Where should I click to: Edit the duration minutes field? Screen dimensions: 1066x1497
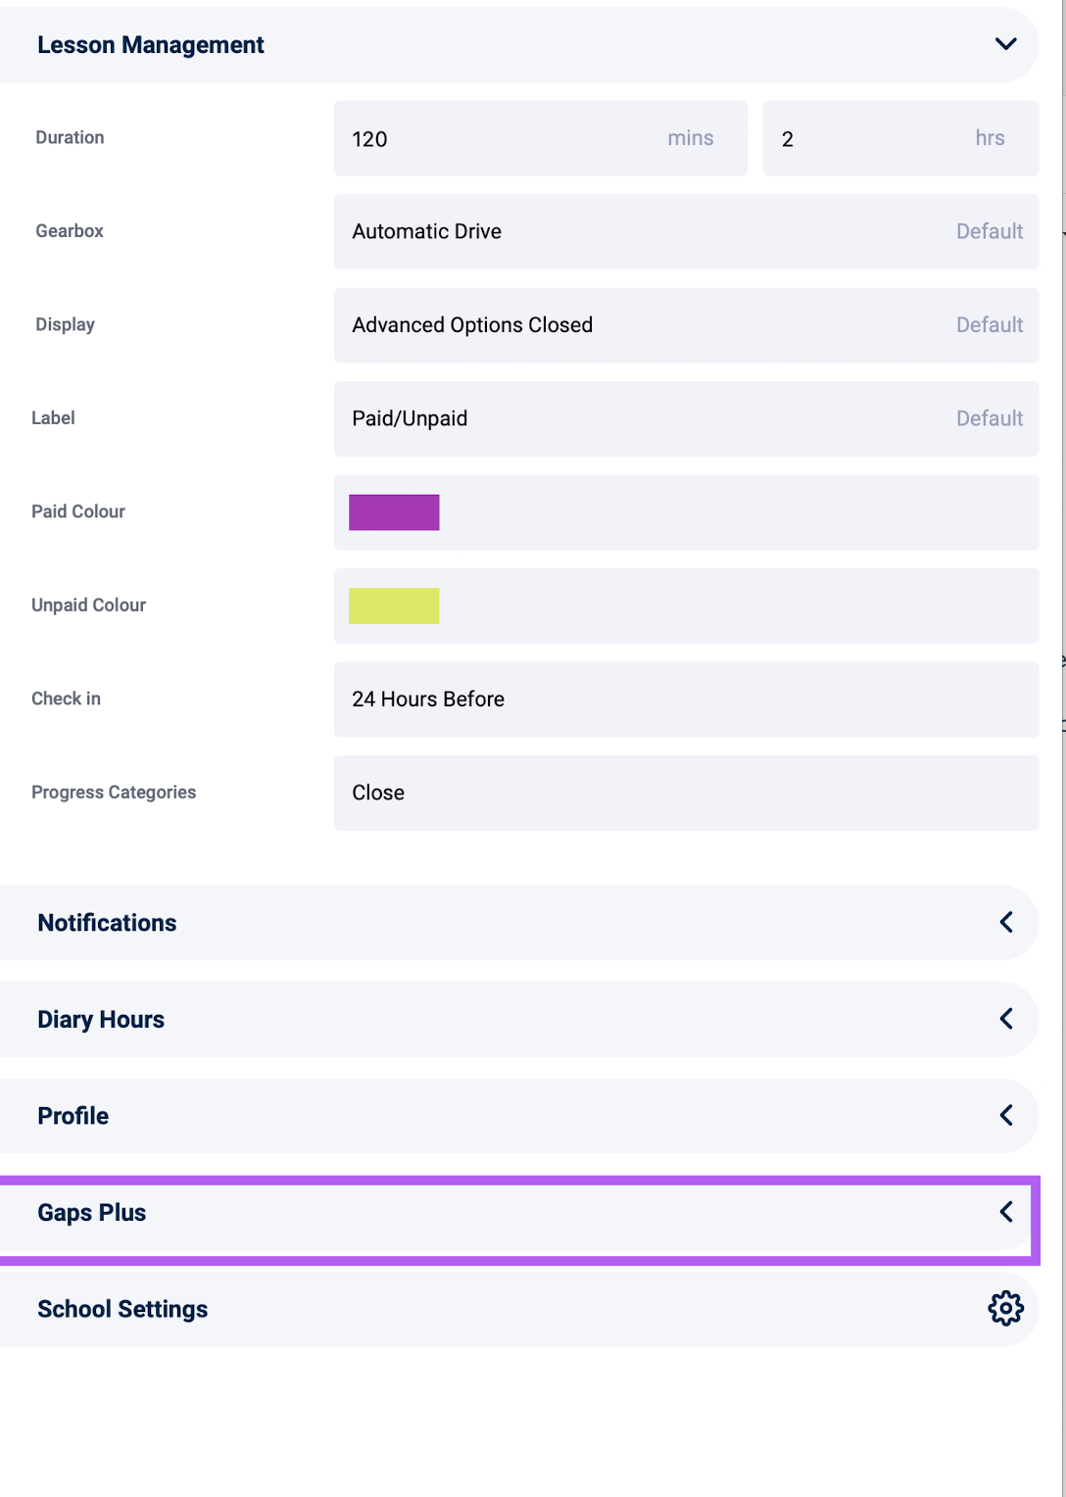click(x=541, y=138)
